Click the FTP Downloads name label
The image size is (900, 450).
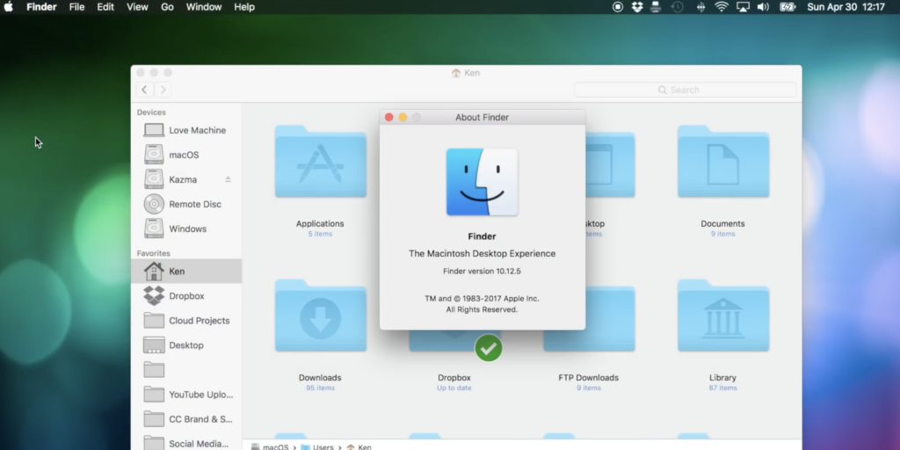pos(588,378)
